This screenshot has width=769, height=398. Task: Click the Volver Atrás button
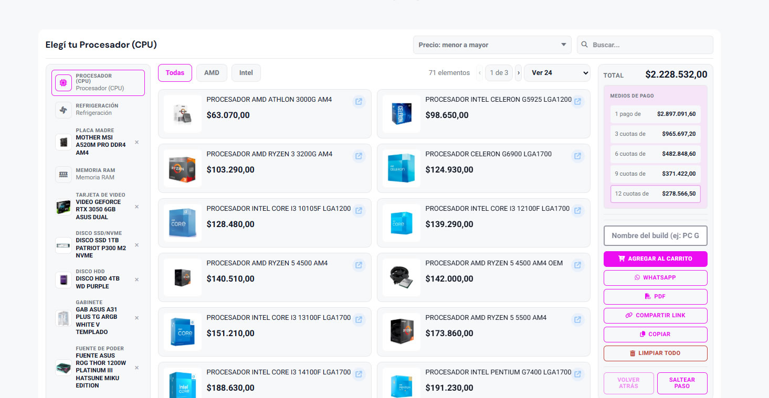click(x=628, y=383)
